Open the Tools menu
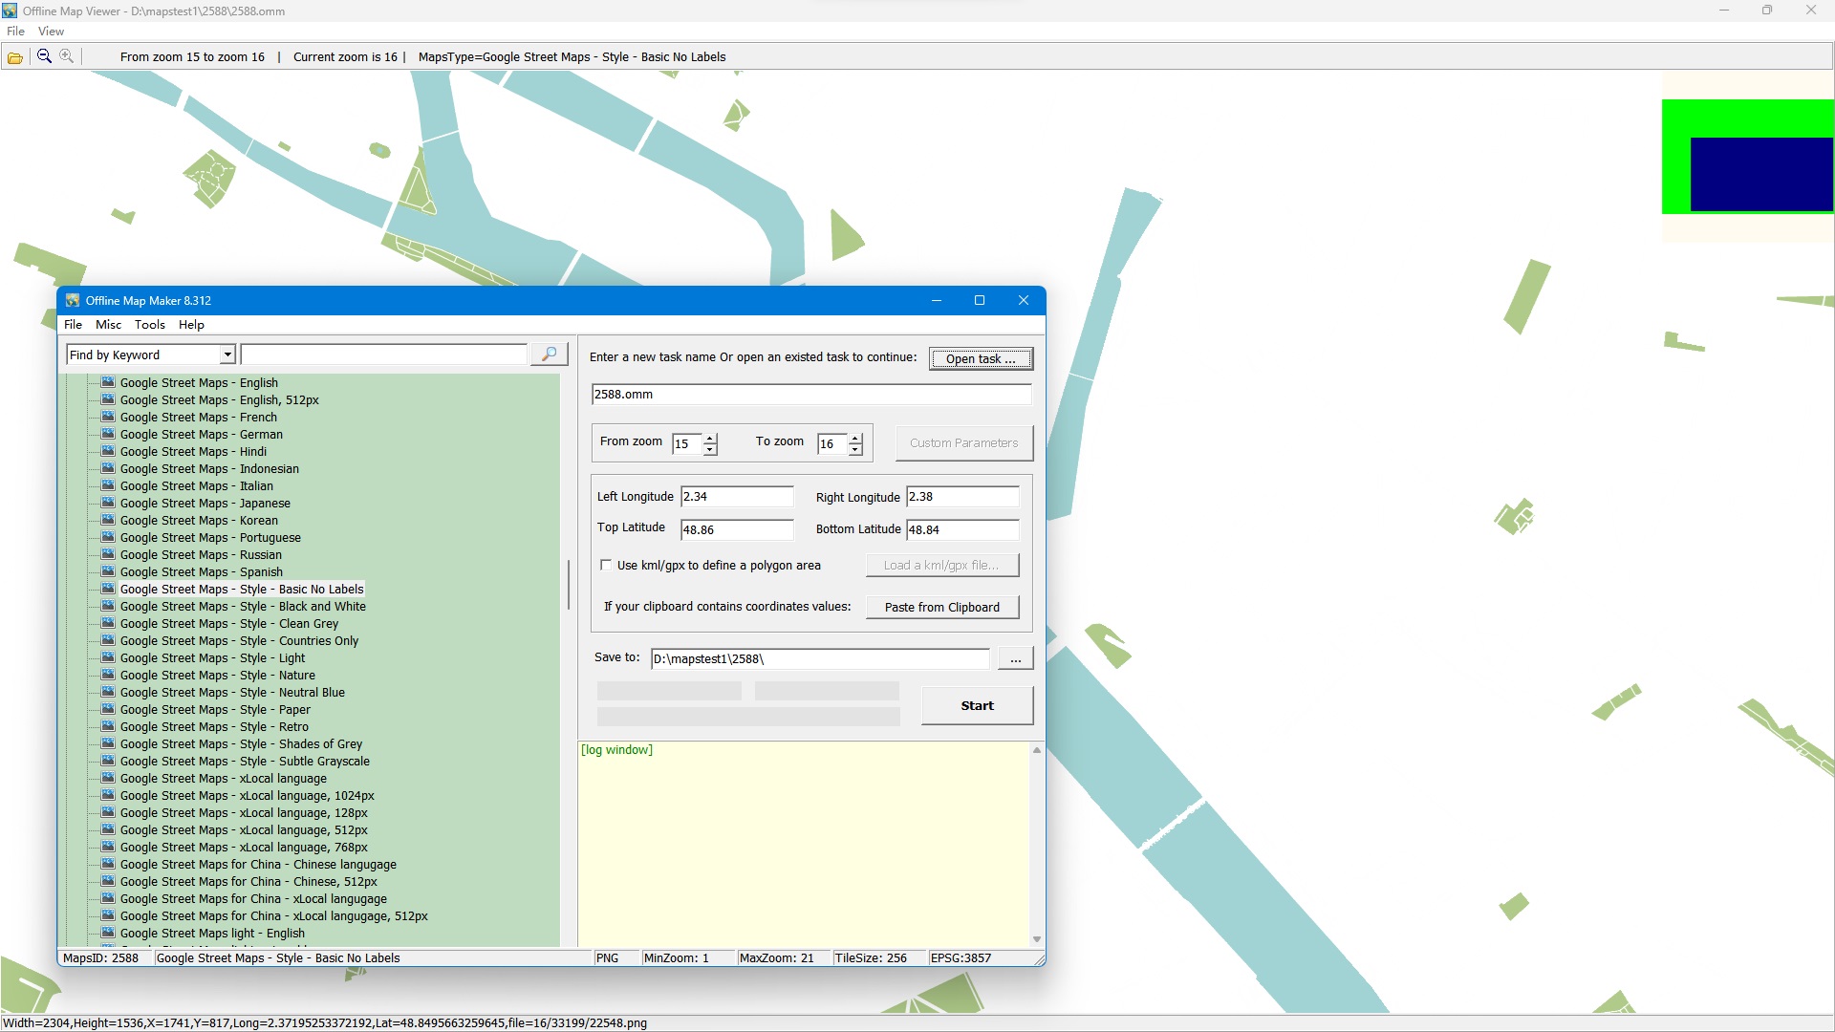The height and width of the screenshot is (1032, 1835). [149, 325]
